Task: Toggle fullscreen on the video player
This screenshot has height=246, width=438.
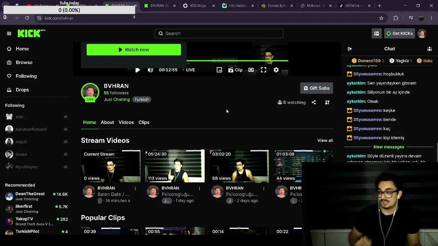Action: tap(263, 70)
